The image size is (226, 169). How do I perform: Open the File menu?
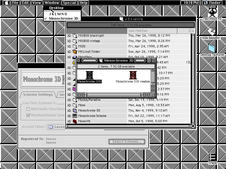click(x=15, y=3)
